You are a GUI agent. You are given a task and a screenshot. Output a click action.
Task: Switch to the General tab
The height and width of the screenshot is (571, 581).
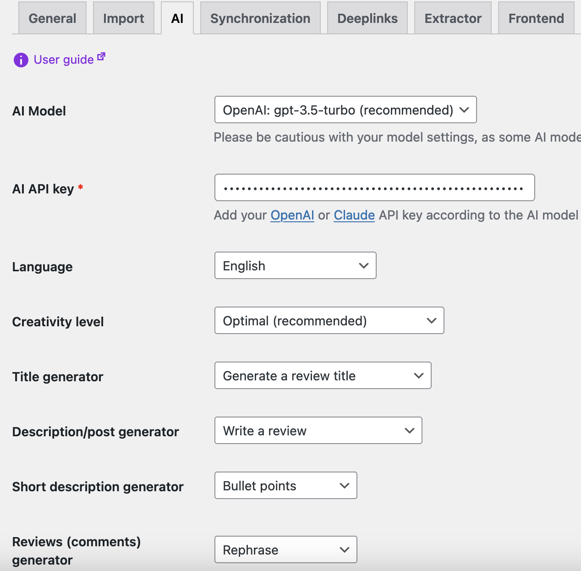coord(52,18)
